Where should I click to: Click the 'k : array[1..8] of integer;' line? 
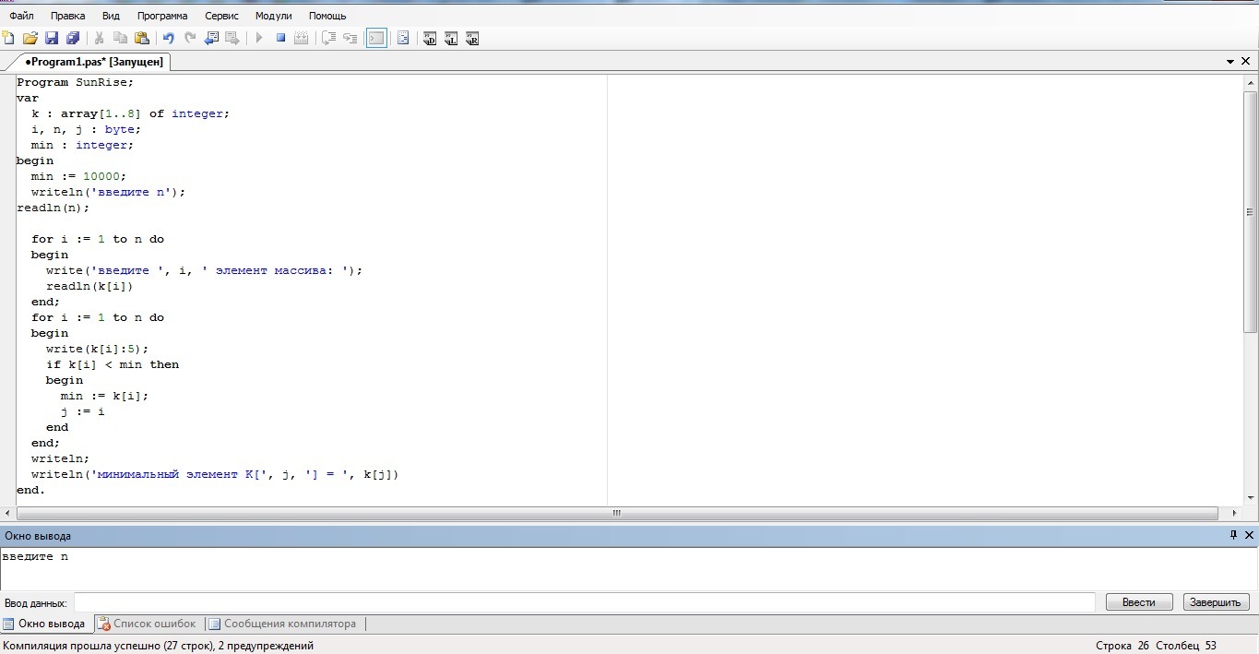[130, 113]
